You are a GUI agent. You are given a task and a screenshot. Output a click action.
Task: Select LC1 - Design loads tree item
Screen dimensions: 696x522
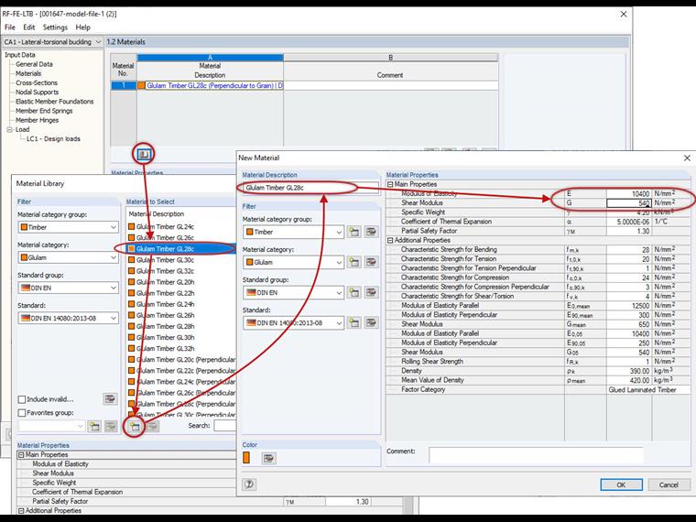[53, 139]
